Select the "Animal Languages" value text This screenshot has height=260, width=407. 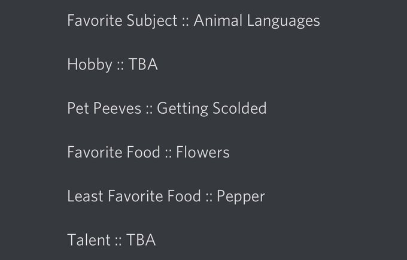coord(257,21)
